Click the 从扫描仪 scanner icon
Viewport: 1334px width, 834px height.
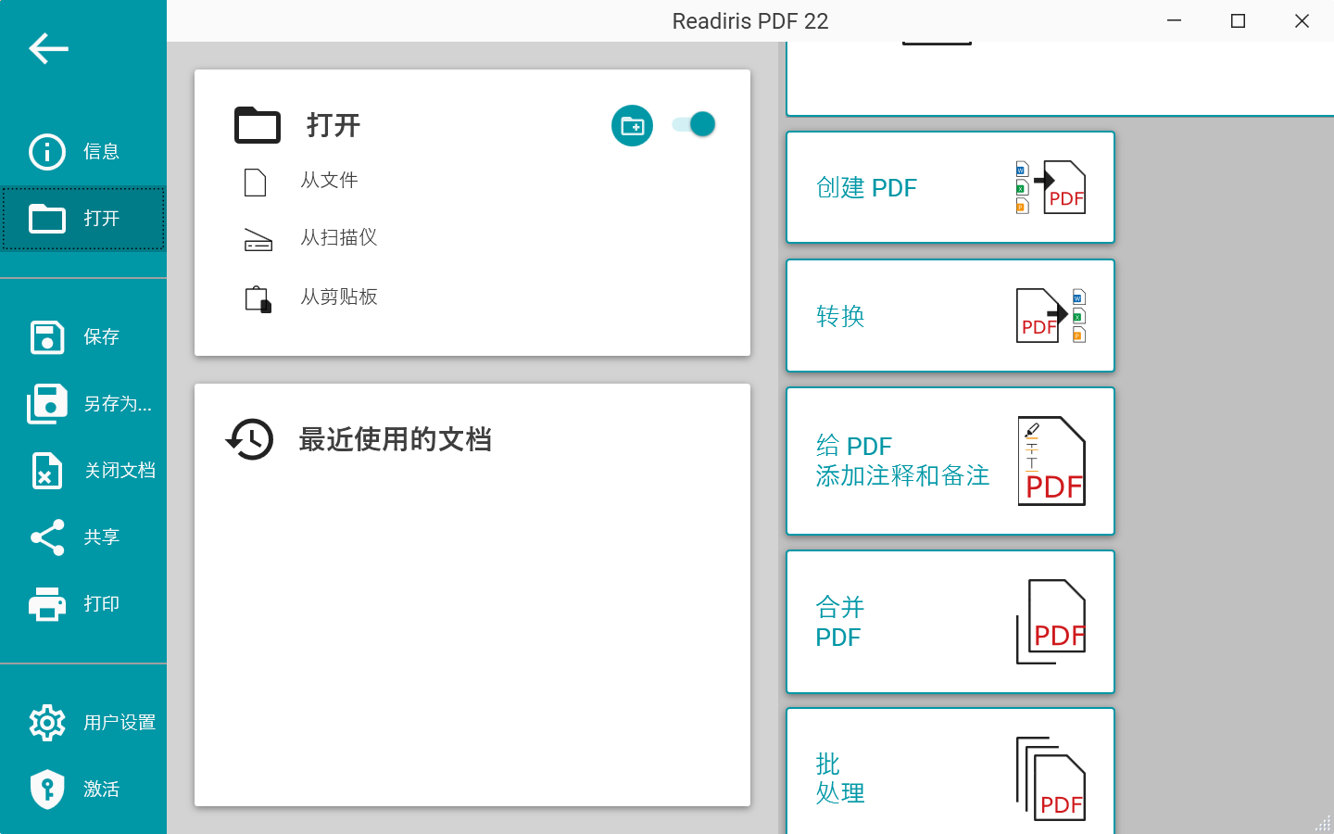coord(258,240)
